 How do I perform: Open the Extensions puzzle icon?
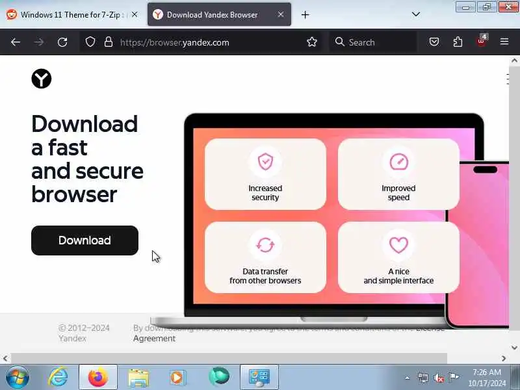pyautogui.click(x=458, y=42)
